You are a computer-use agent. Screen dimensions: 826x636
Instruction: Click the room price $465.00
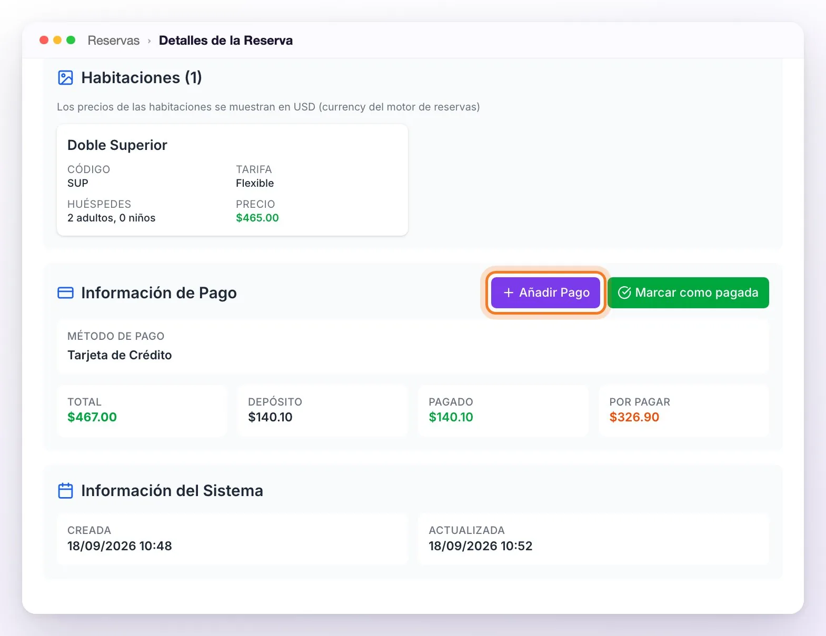[x=257, y=218]
